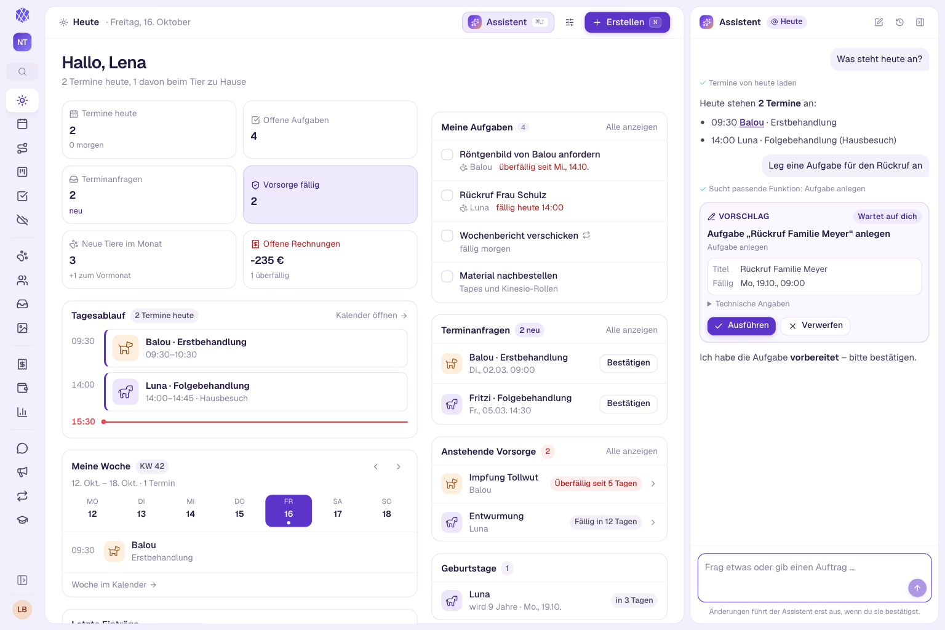Screen dimensions: 945x630
Task: Send the assistant message arrow
Action: (917, 588)
